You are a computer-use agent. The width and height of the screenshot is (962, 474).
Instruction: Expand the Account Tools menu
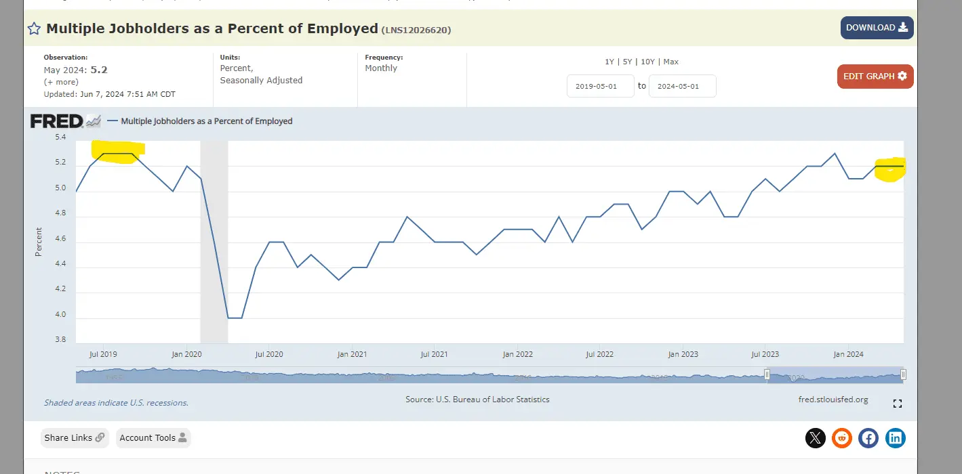tap(153, 438)
